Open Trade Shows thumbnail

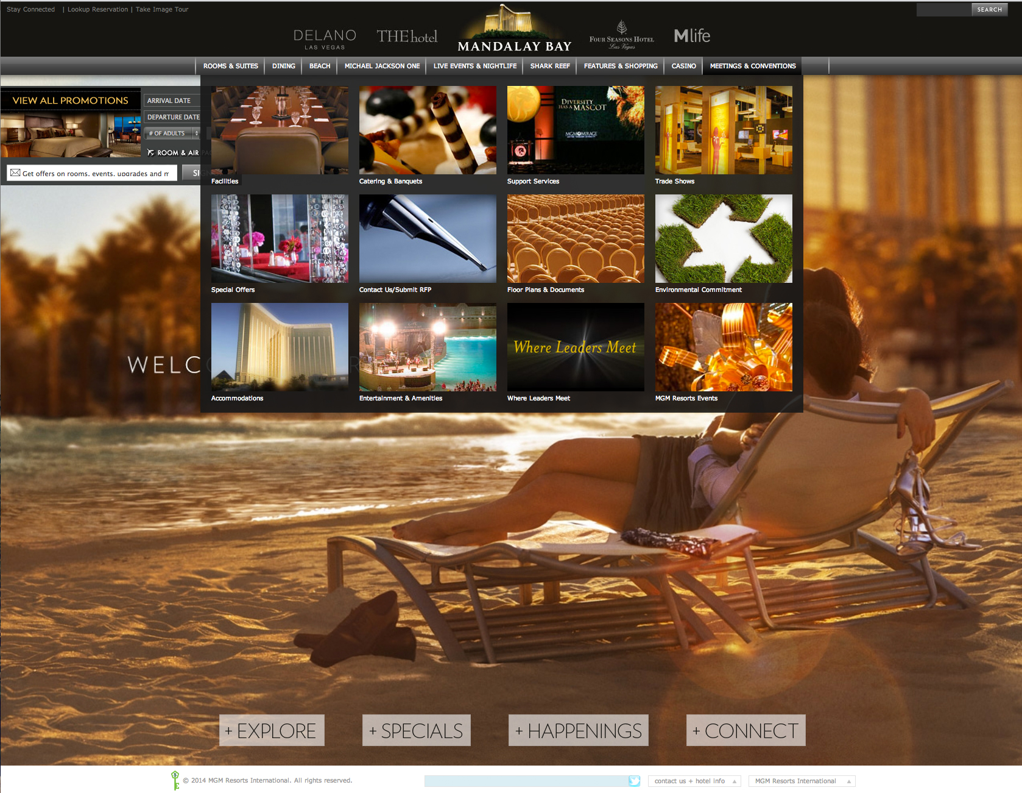click(x=724, y=130)
